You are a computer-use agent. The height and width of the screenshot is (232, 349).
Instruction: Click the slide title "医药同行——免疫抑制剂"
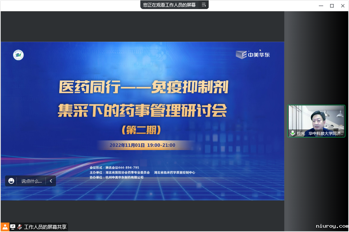click(x=144, y=87)
